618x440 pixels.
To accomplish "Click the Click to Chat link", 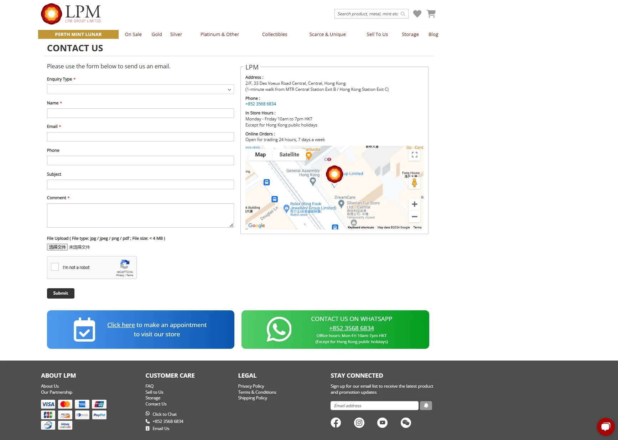I will tap(165, 414).
